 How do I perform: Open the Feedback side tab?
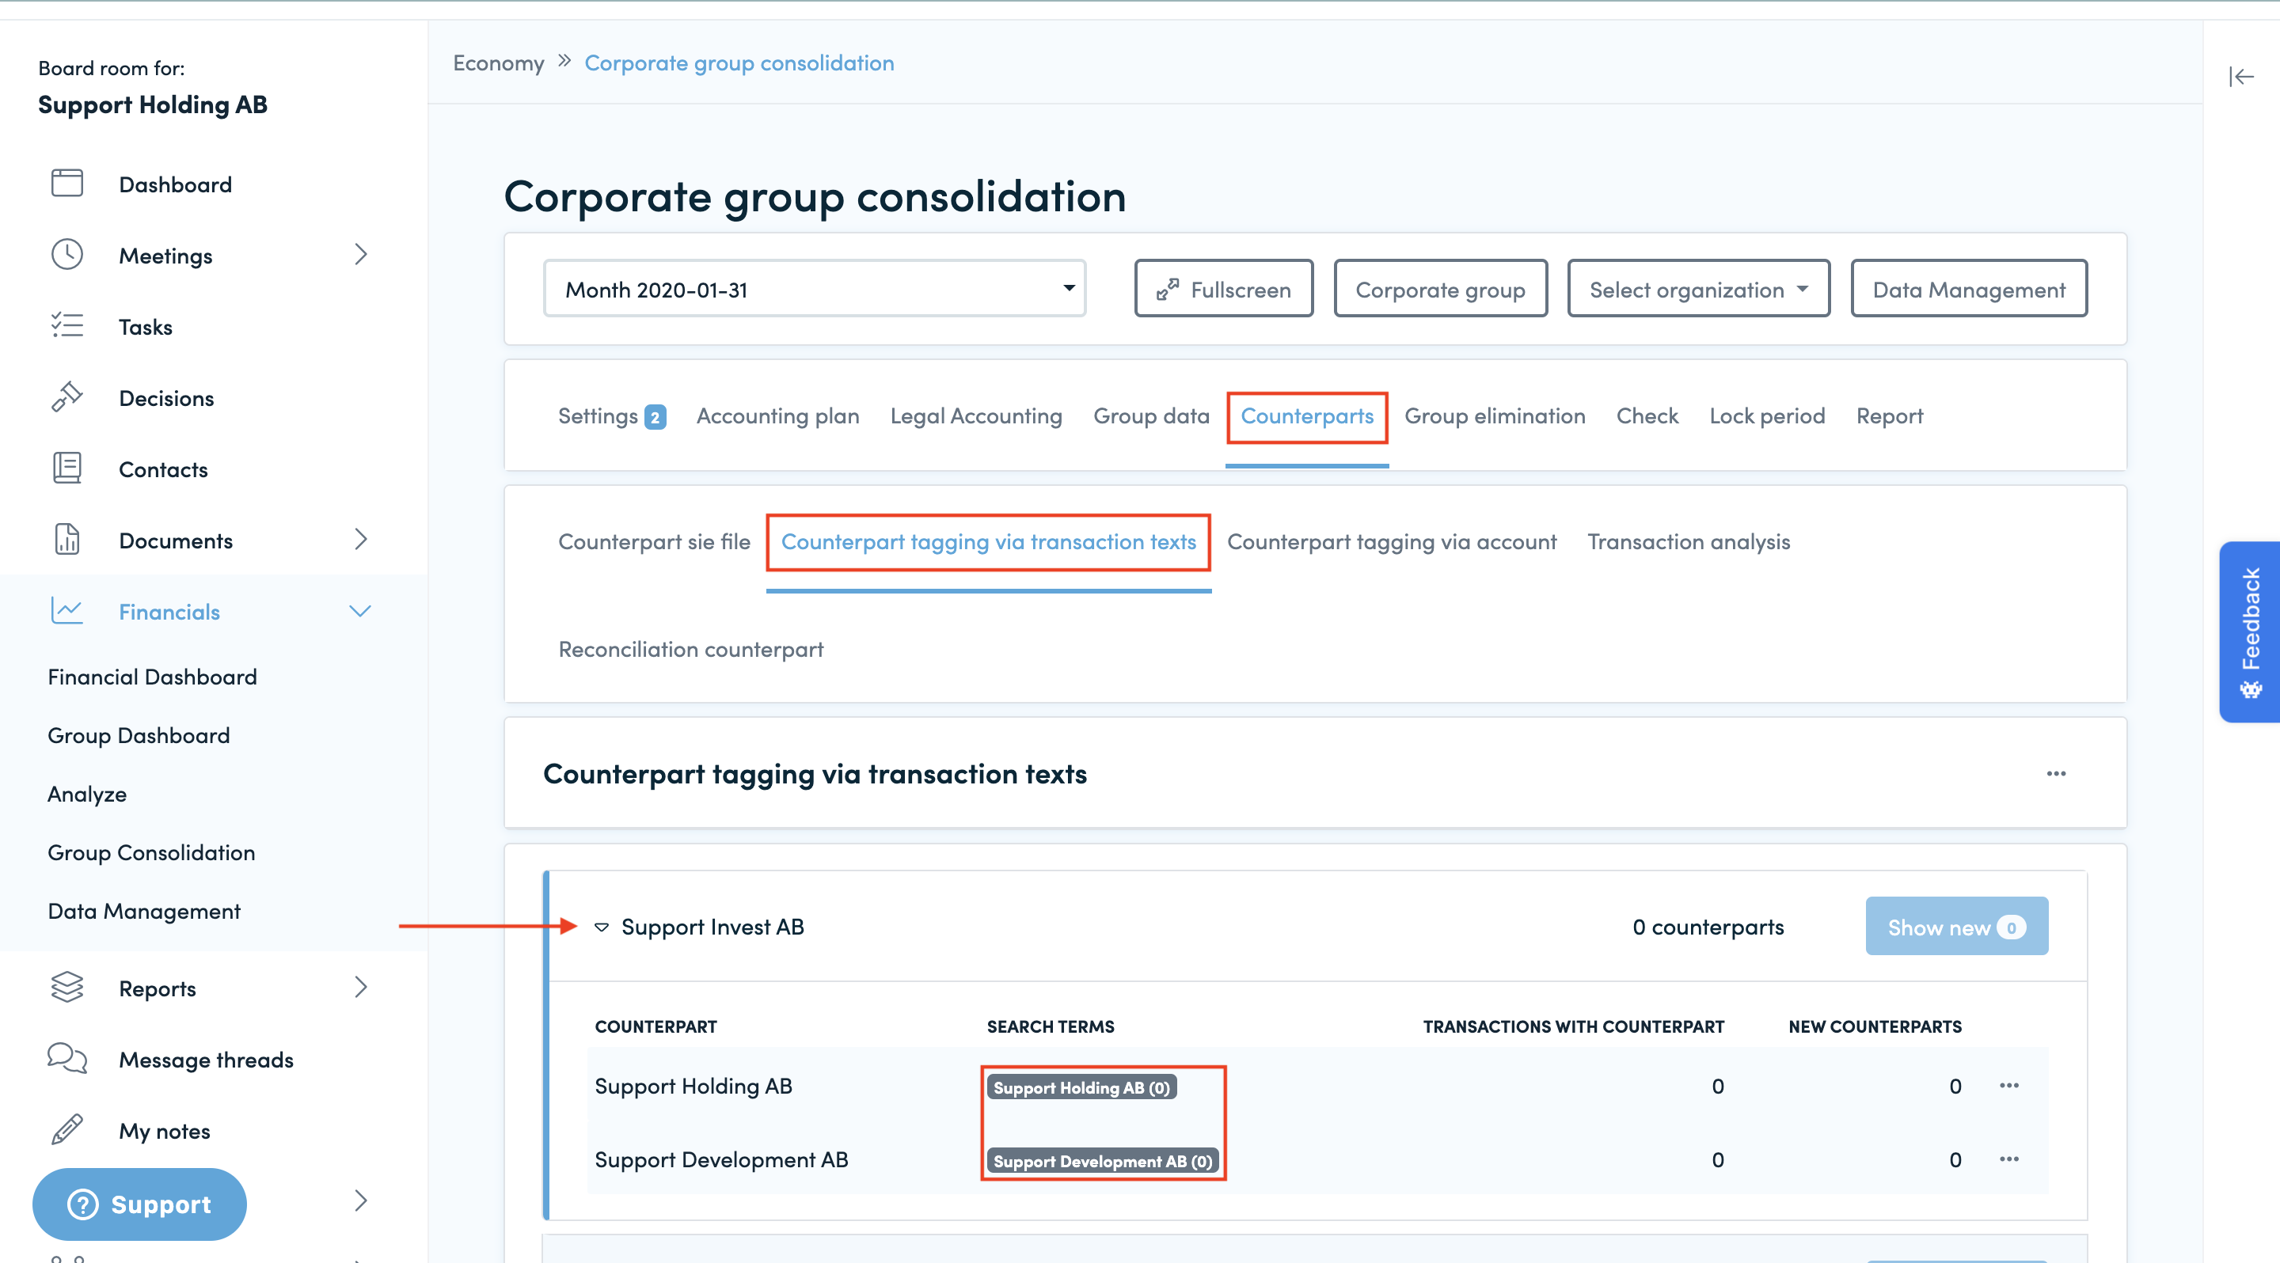[2250, 631]
